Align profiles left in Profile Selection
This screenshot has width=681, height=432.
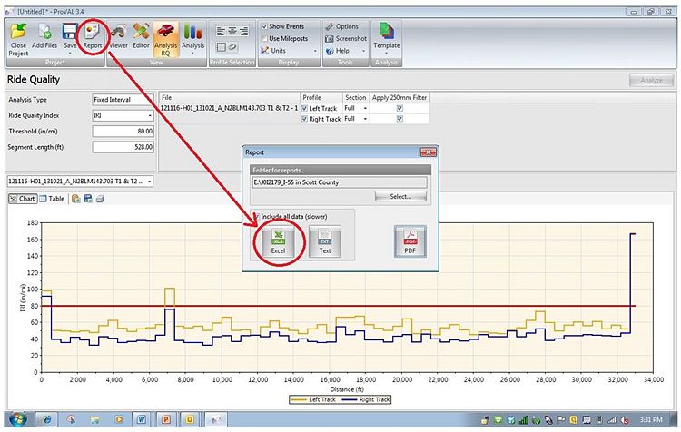click(x=221, y=31)
